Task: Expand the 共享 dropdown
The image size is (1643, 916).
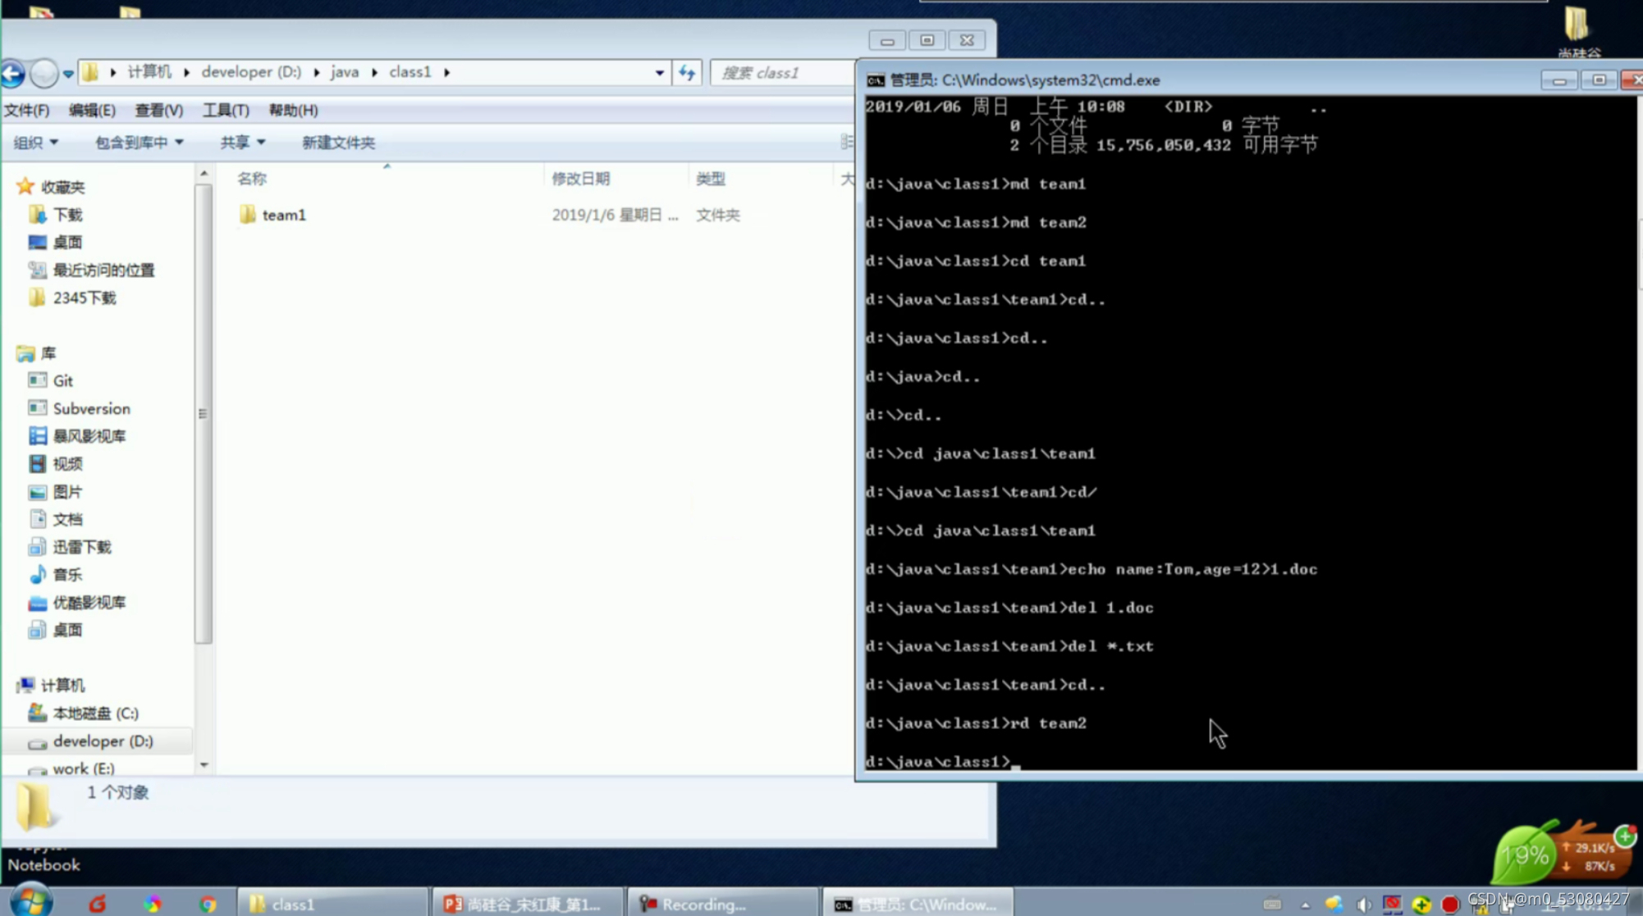Action: (242, 143)
